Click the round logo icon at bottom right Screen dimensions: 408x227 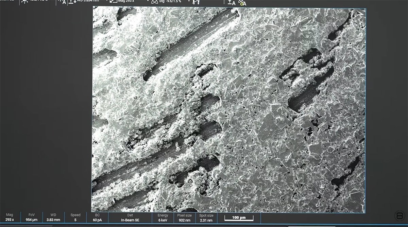399,216
